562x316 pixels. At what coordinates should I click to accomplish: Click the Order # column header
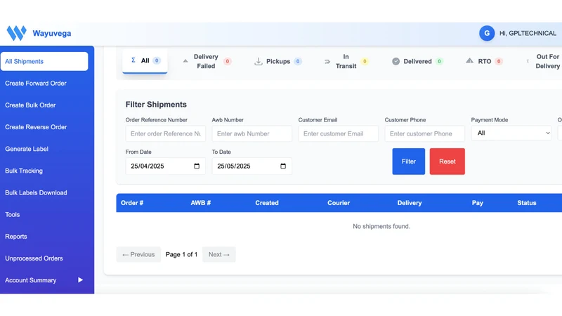click(x=132, y=203)
